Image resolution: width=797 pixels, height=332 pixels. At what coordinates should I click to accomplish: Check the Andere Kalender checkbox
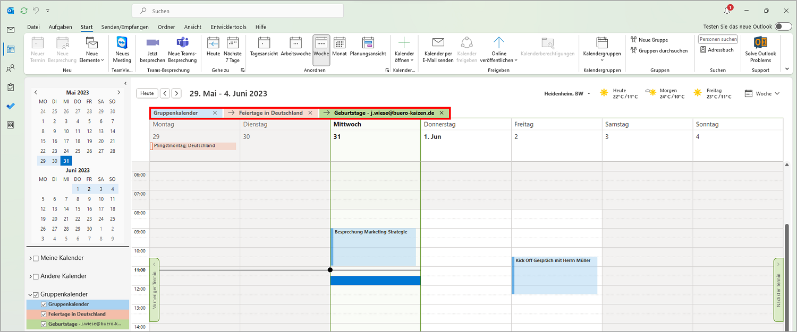[x=36, y=276]
